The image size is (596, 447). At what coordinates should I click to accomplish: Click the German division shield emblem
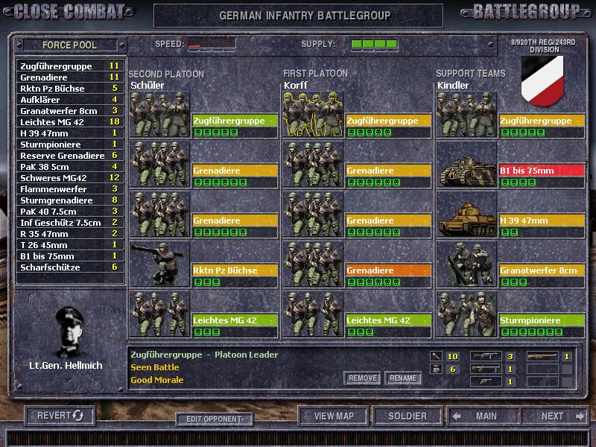click(x=541, y=80)
